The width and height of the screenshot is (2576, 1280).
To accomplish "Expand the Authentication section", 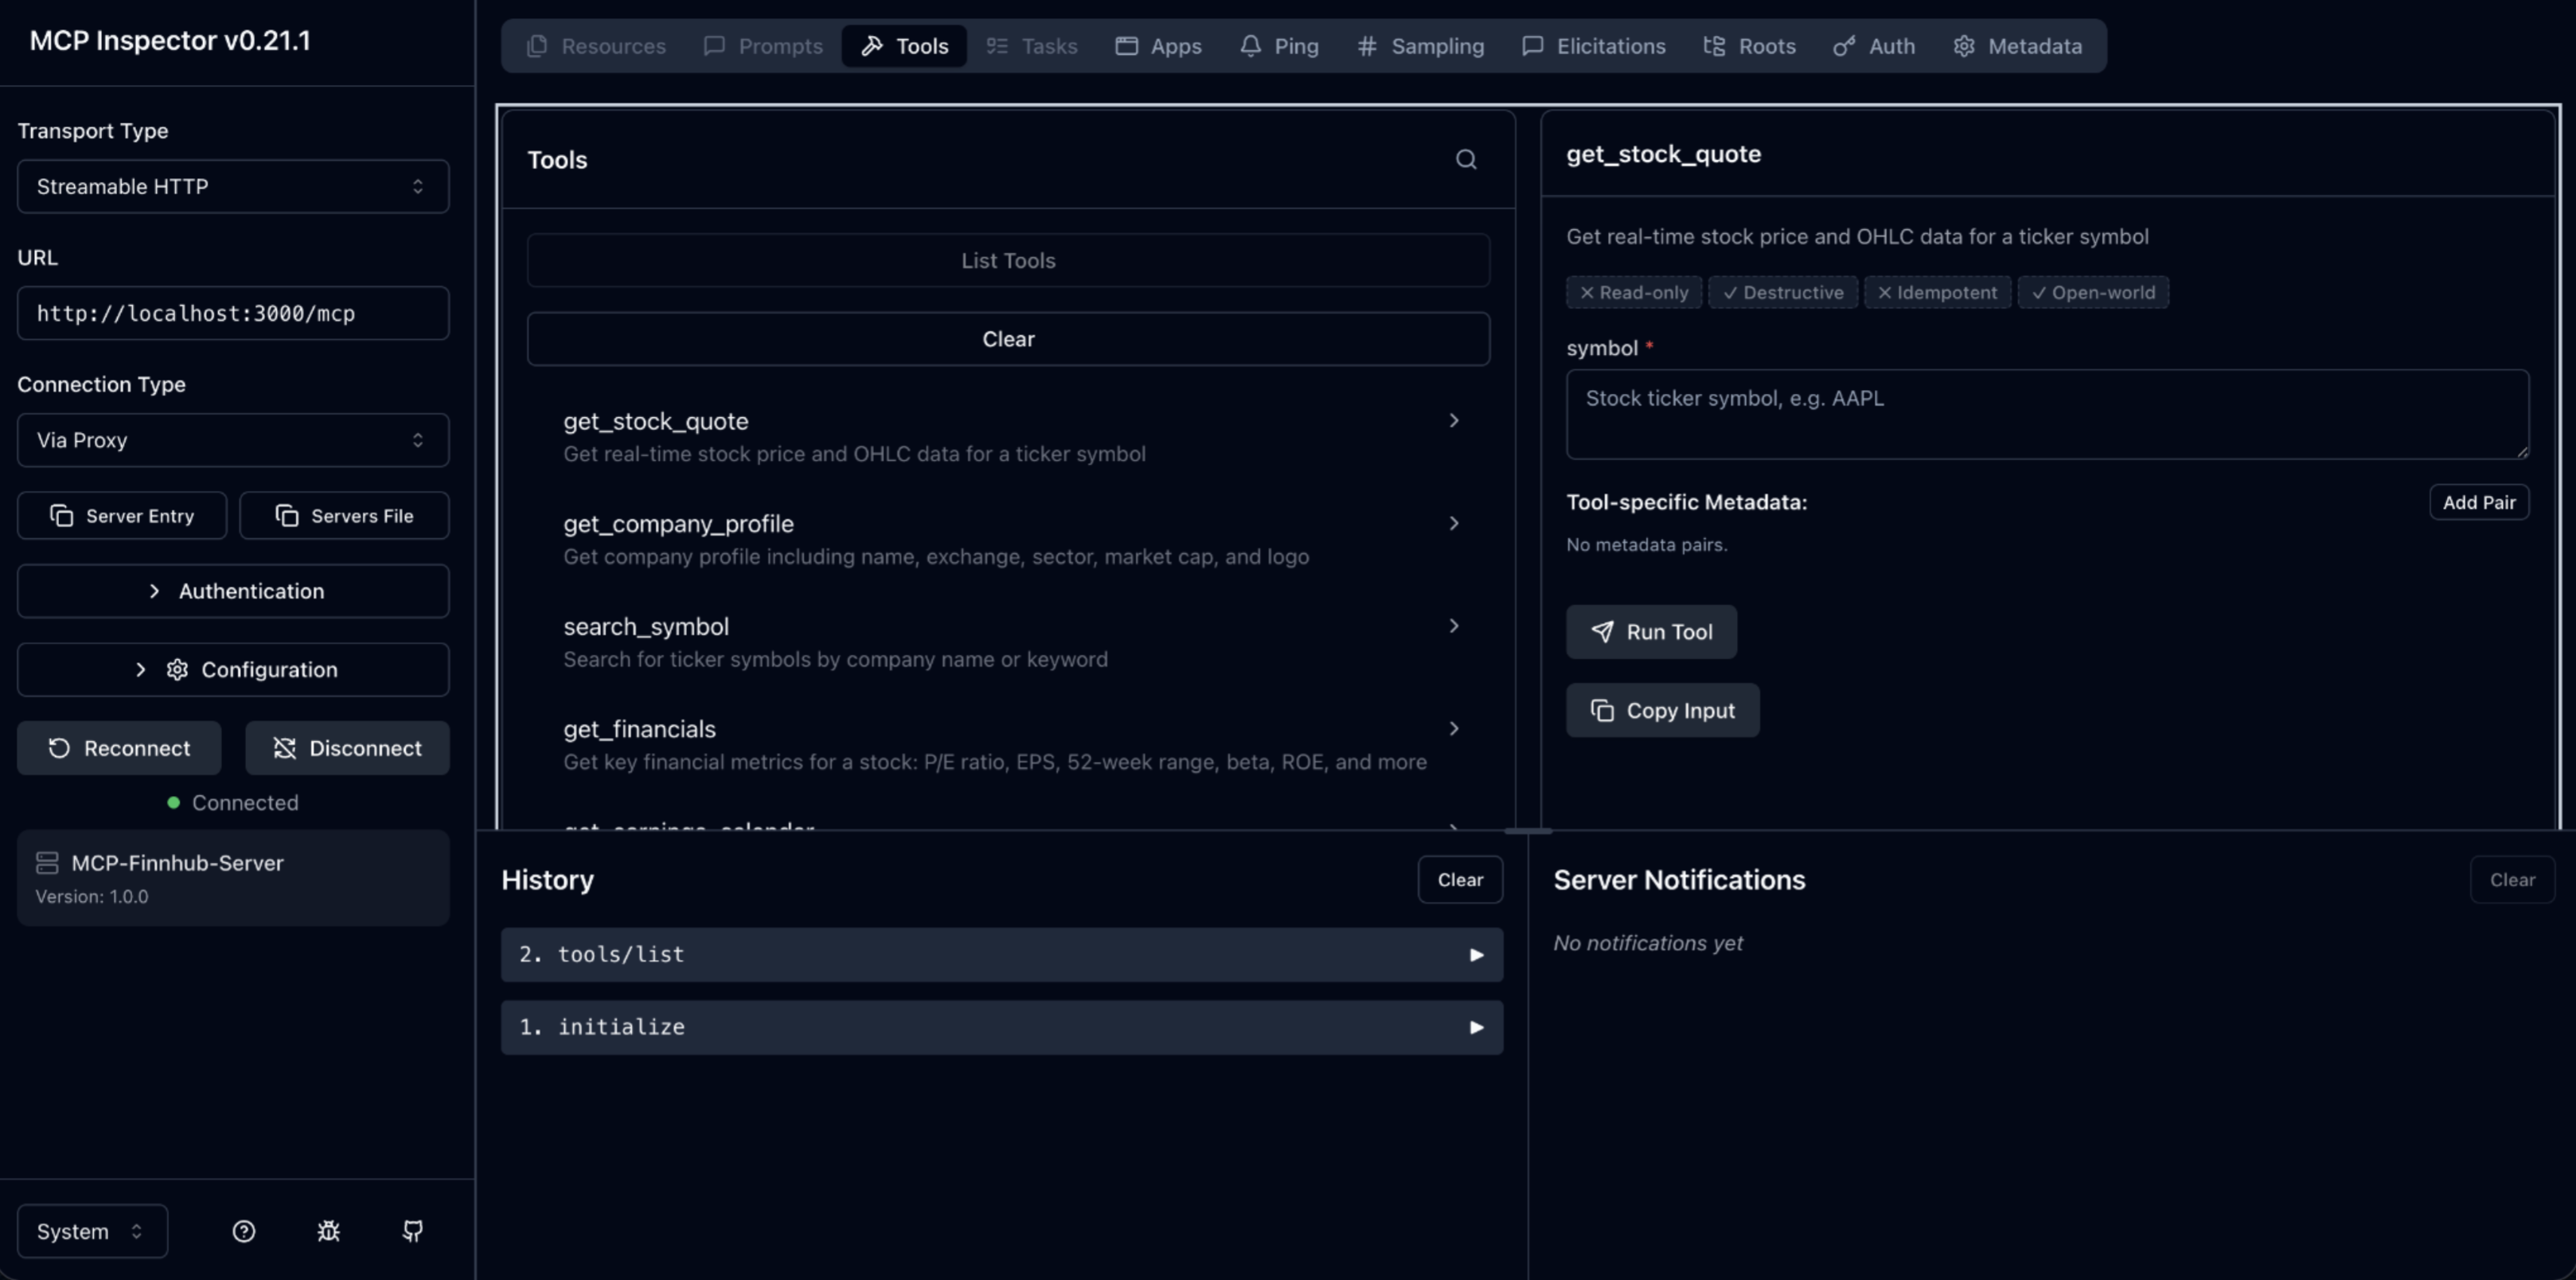I will click(x=233, y=591).
